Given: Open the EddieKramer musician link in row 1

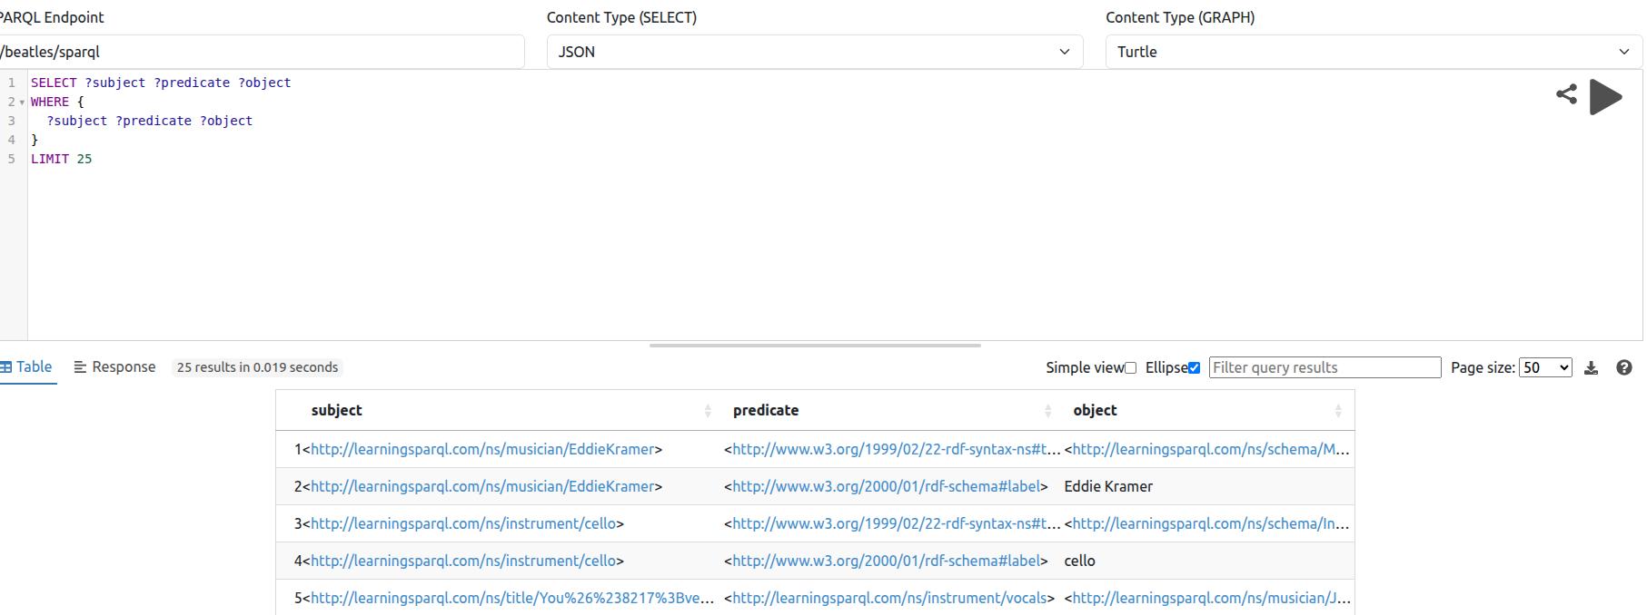Looking at the screenshot, I should point(481,449).
